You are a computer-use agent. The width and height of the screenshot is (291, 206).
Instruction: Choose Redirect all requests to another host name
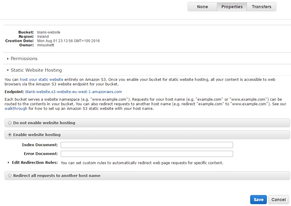click(10, 175)
